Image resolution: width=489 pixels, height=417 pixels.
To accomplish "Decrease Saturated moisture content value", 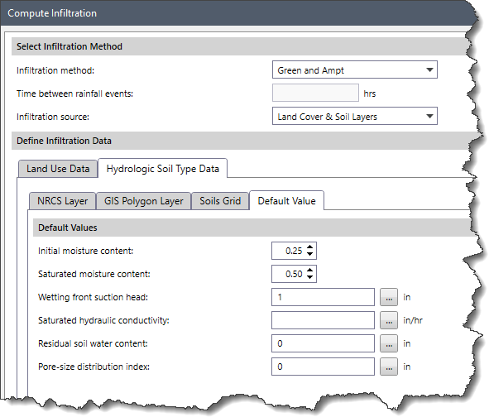I will [x=309, y=277].
